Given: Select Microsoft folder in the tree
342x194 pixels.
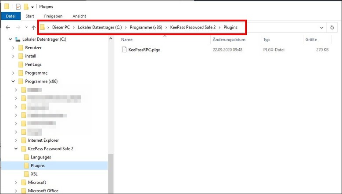Looking at the screenshot, I should click(37, 183).
